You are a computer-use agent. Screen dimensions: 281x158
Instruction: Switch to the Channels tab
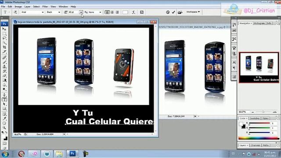click(x=256, y=145)
